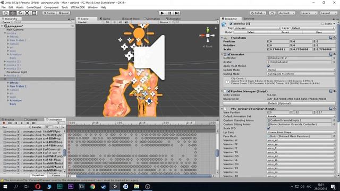Click the Windows Start button
The height and width of the screenshot is (191, 340).
[x=5, y=186]
